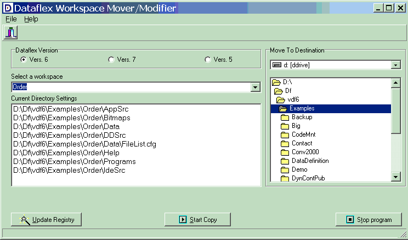Click the folder list scrollbar thumb
The height and width of the screenshot is (240, 408).
(x=395, y=111)
